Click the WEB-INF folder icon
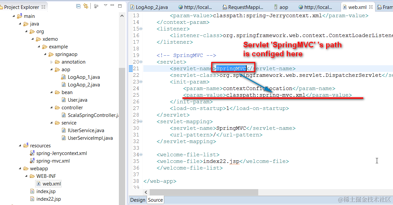The width and height of the screenshot is (393, 205). (x=32, y=176)
